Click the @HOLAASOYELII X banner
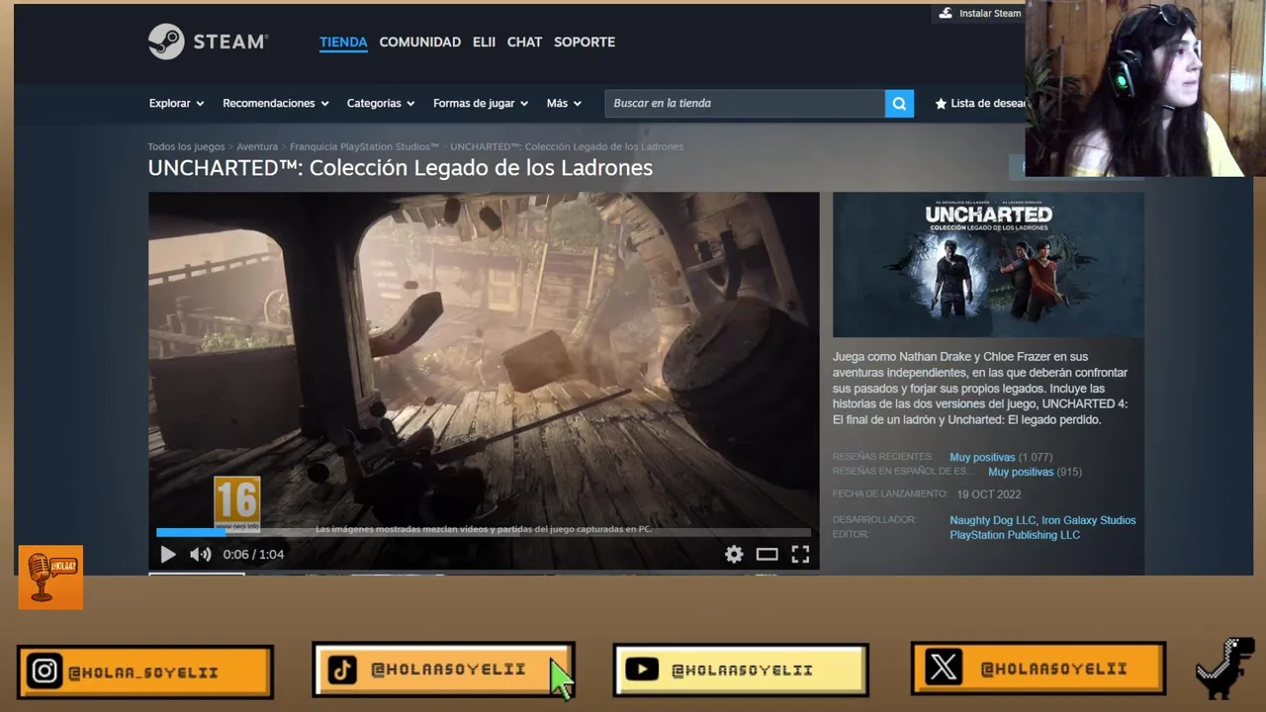Image resolution: width=1266 pixels, height=712 pixels. tap(1039, 667)
